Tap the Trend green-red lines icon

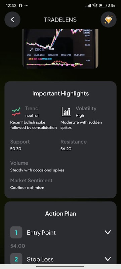(x=16, y=112)
